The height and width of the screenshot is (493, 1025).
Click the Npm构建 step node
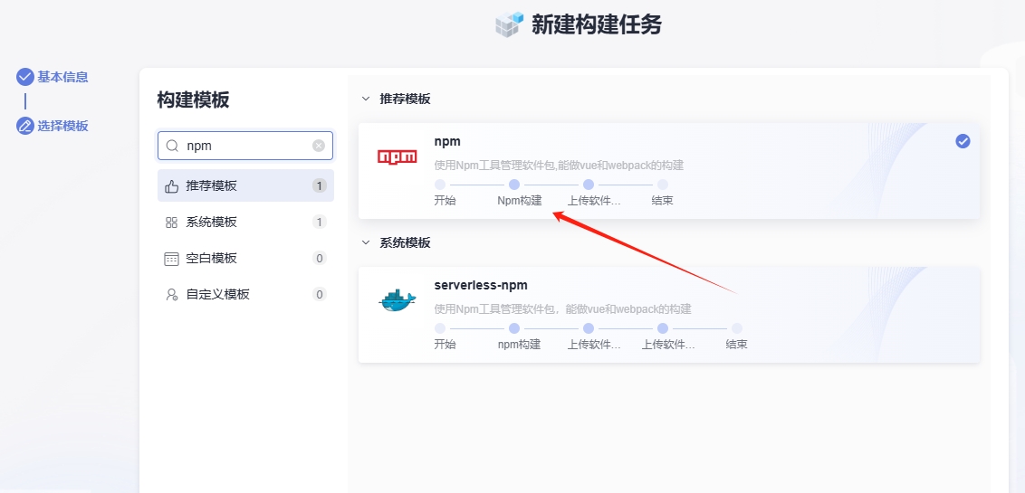tap(514, 185)
